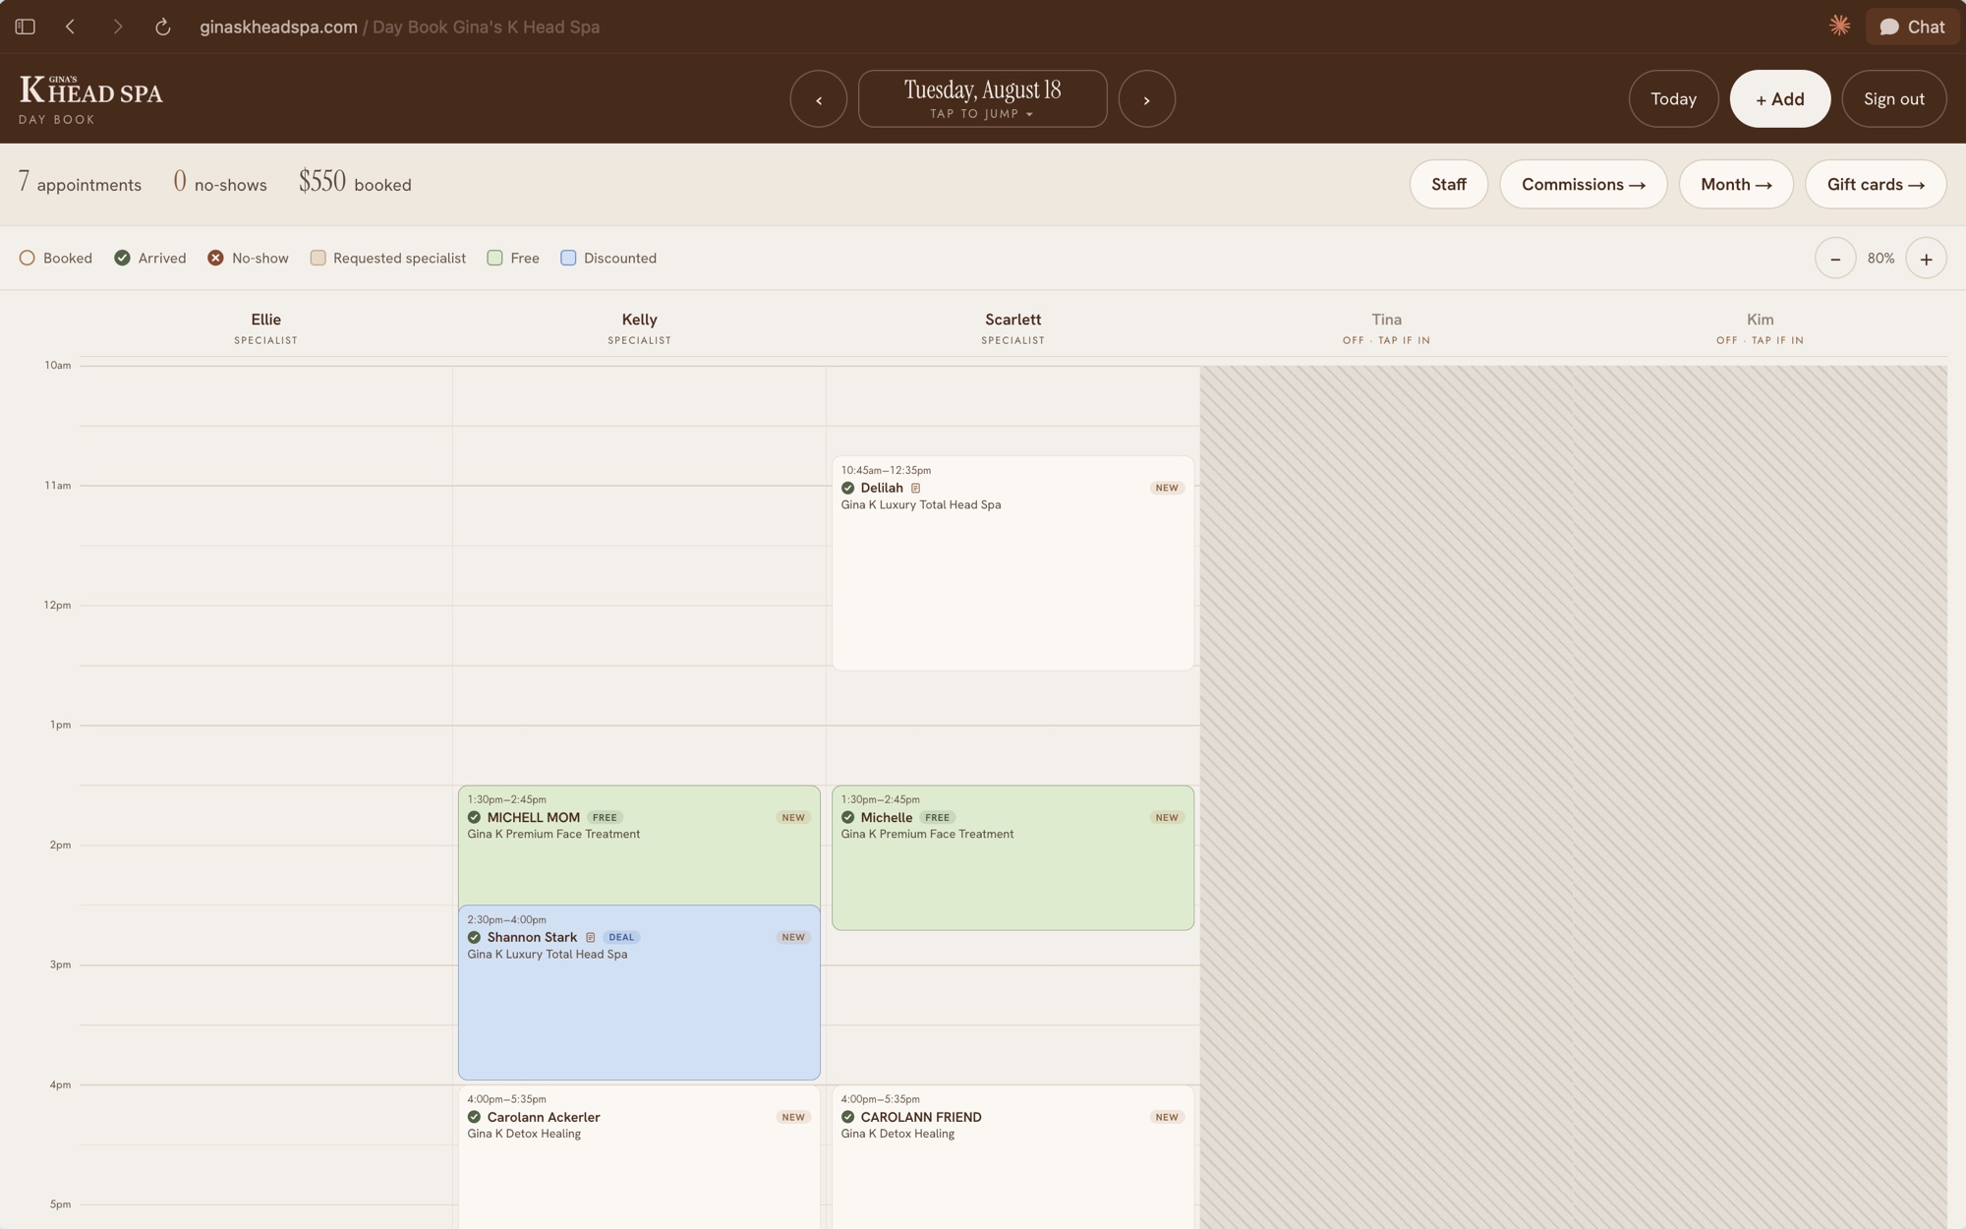This screenshot has height=1229, width=1966.
Task: Click the NEW badge on CAROLANN FRIEND
Action: 1167,1117
